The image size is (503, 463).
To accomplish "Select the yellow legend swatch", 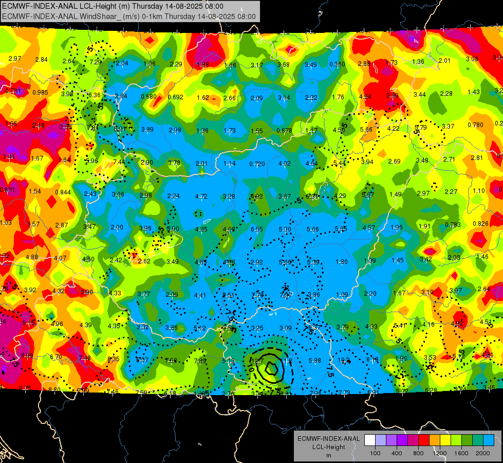I will point(445,440).
